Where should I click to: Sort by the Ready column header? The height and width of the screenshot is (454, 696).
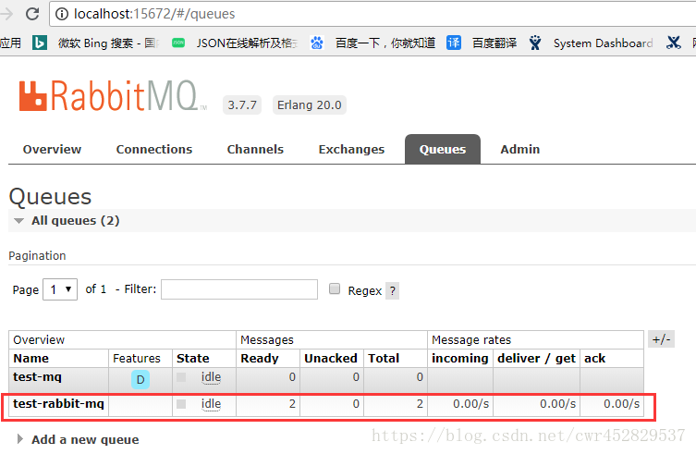click(x=260, y=358)
